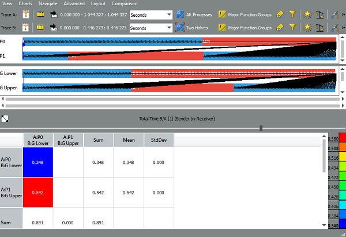Click Trace A timeline scroll up arrow
The width and height of the screenshot is (346, 237).
[x=342, y=37]
